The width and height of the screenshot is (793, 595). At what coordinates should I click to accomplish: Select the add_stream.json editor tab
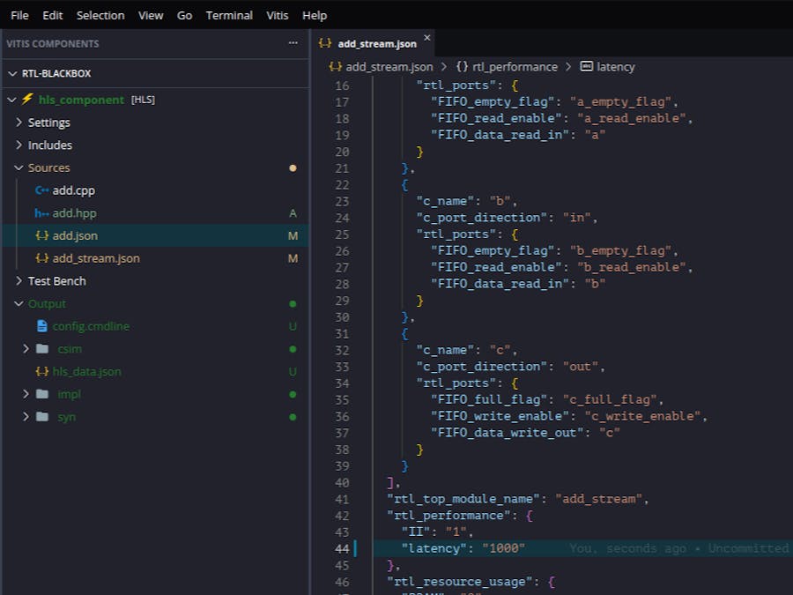coord(376,43)
